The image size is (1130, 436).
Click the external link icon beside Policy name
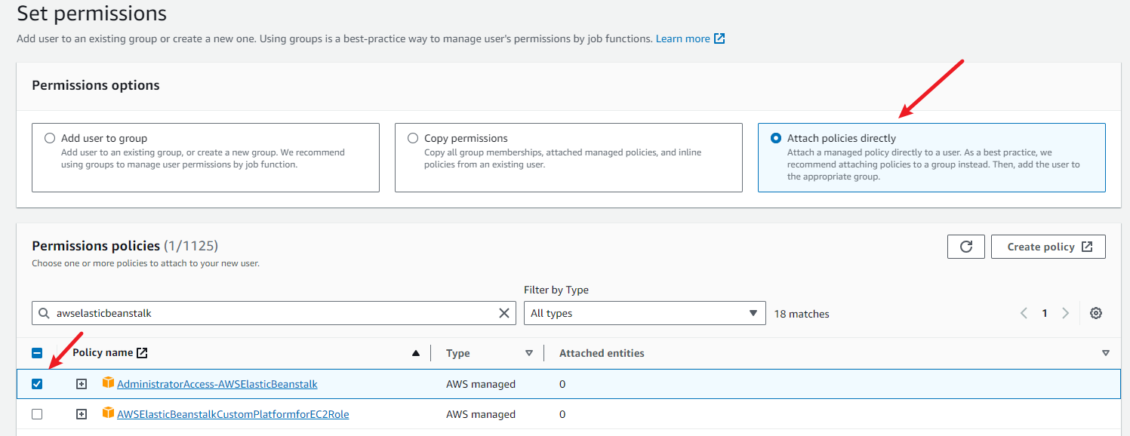[142, 353]
